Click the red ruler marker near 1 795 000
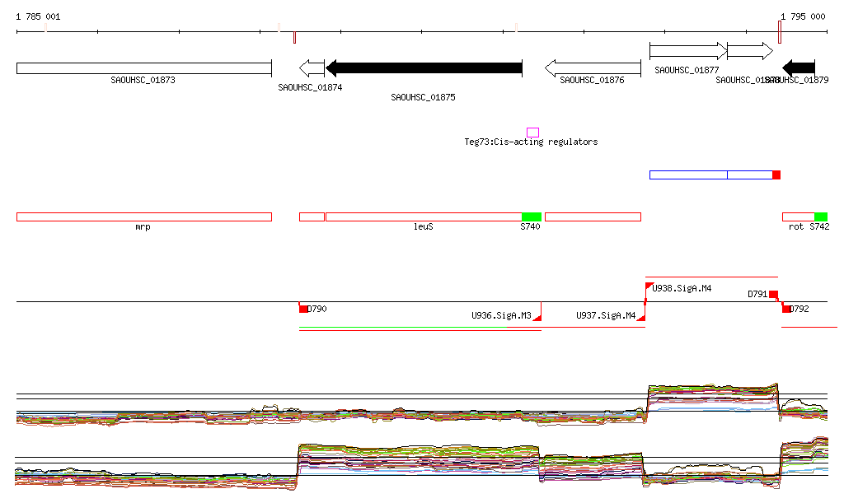Image resolution: width=844 pixels, height=503 pixels. pyautogui.click(x=780, y=32)
